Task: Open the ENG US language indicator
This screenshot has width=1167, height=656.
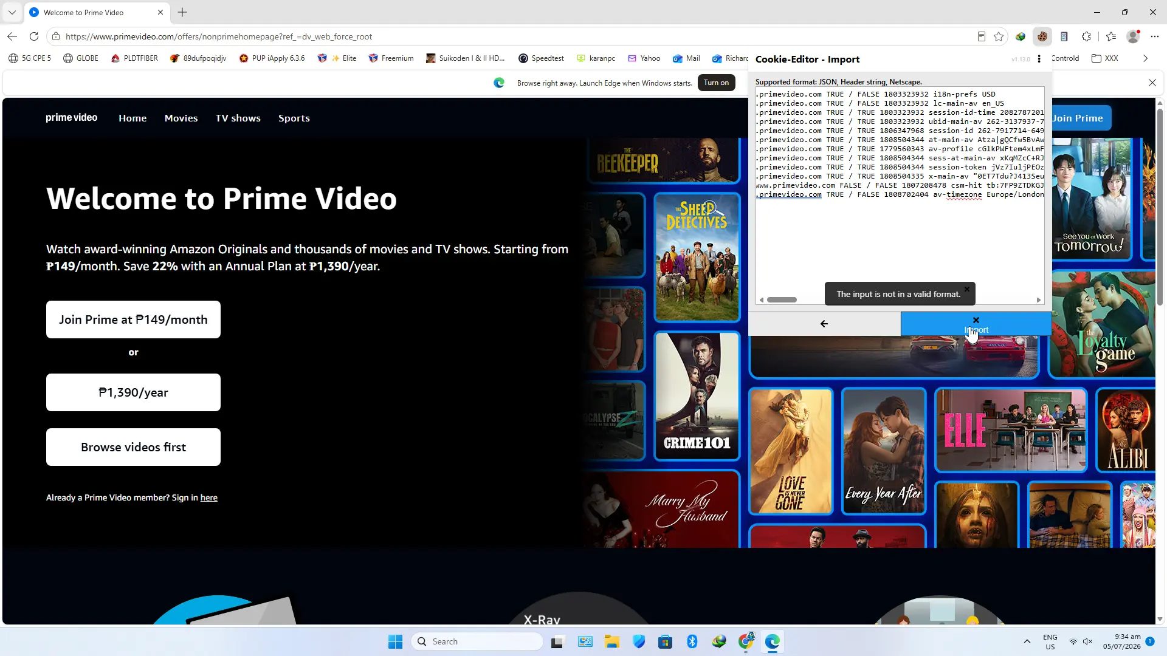Action: (x=1050, y=641)
